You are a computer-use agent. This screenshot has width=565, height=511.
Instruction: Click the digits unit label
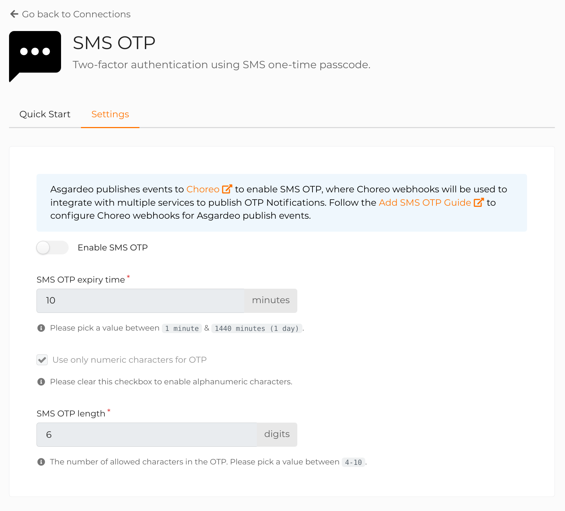[277, 434]
